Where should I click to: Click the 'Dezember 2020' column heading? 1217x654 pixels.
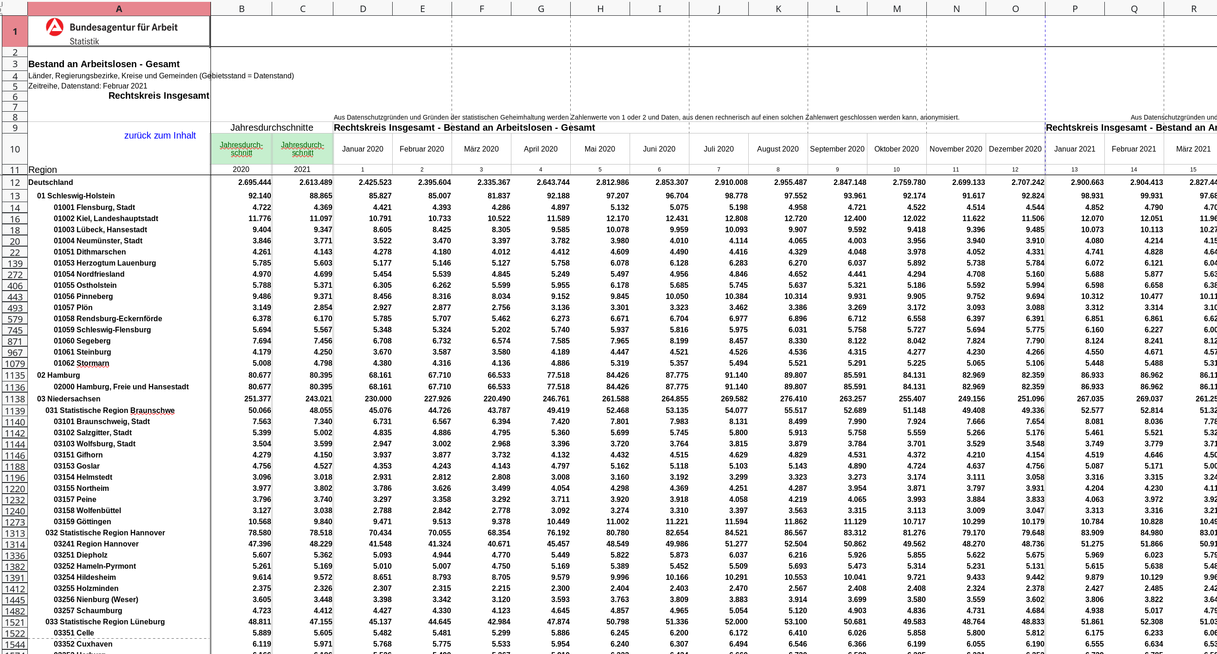[x=1015, y=149]
